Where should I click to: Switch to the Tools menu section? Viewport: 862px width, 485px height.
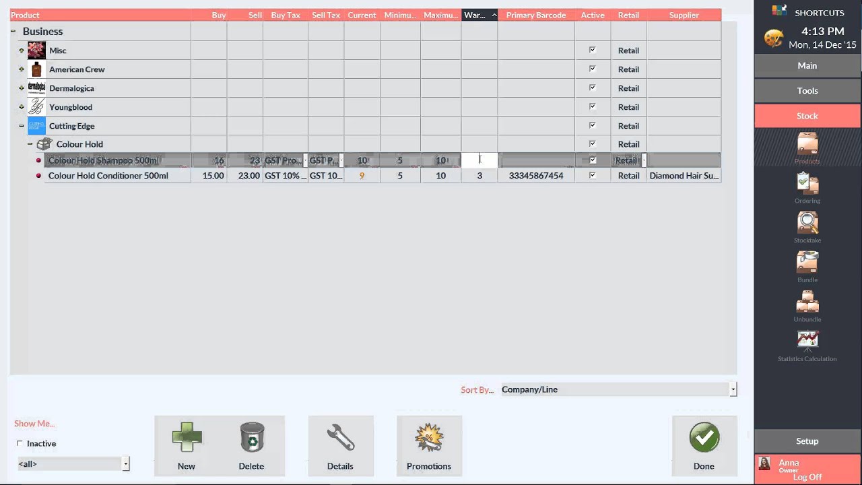click(807, 90)
